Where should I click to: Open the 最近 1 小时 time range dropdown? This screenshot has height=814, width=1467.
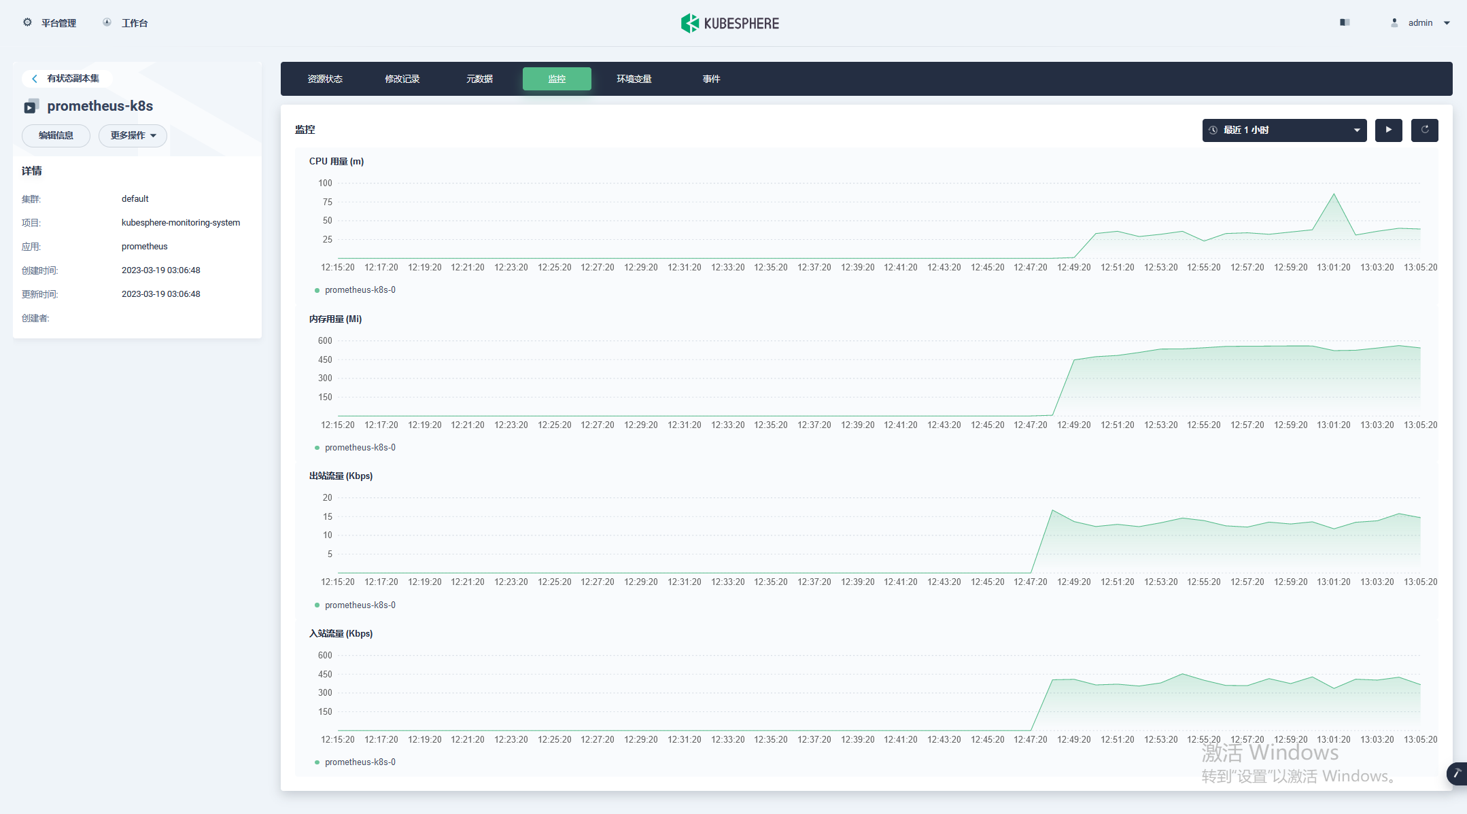tap(1283, 130)
